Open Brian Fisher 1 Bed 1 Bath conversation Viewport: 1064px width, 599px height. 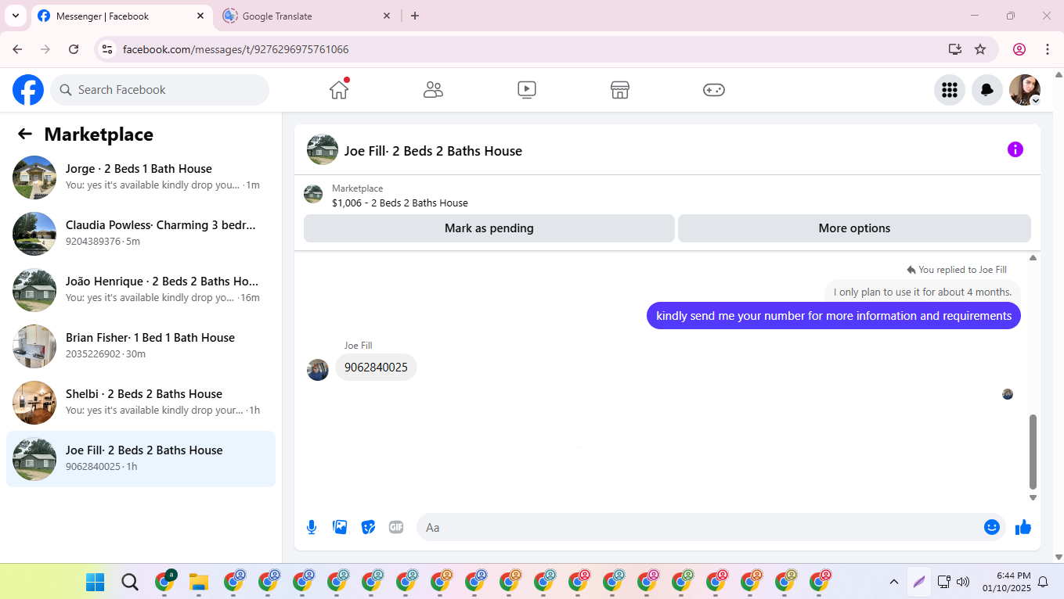(x=141, y=346)
